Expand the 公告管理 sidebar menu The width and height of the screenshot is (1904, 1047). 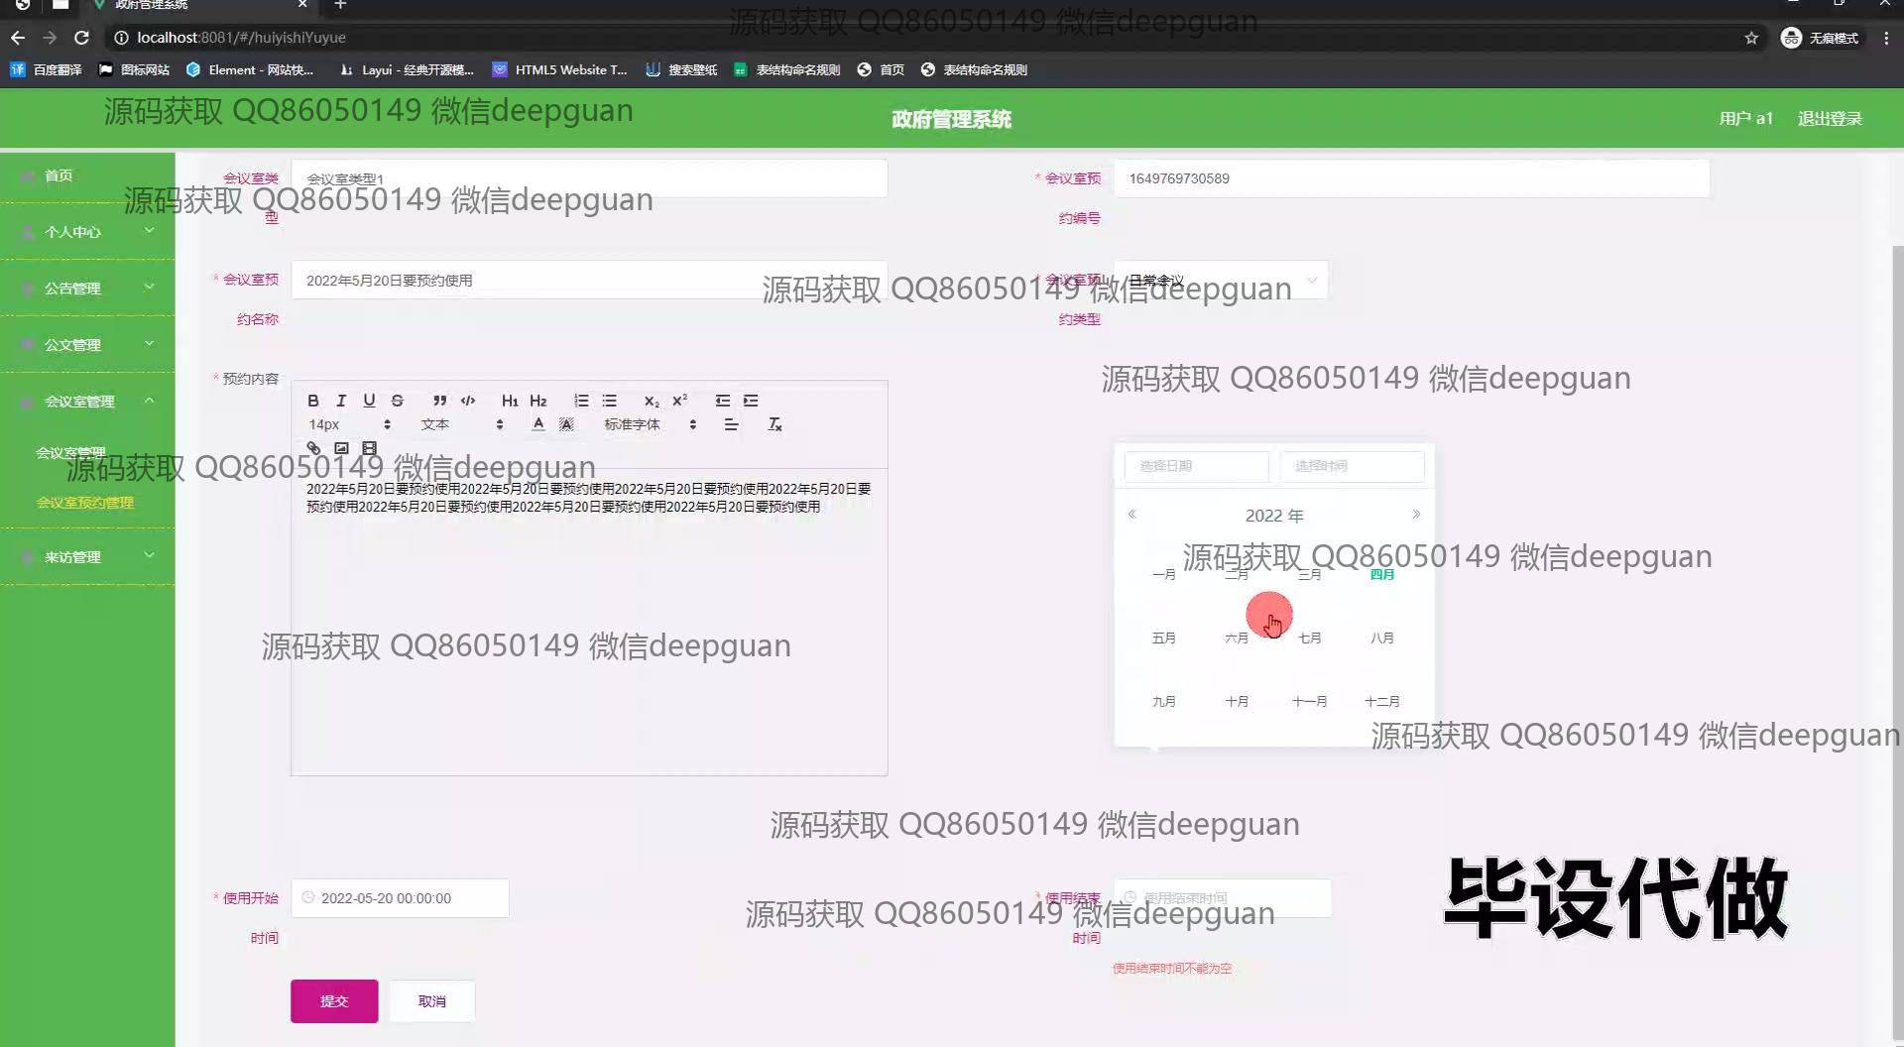point(87,289)
